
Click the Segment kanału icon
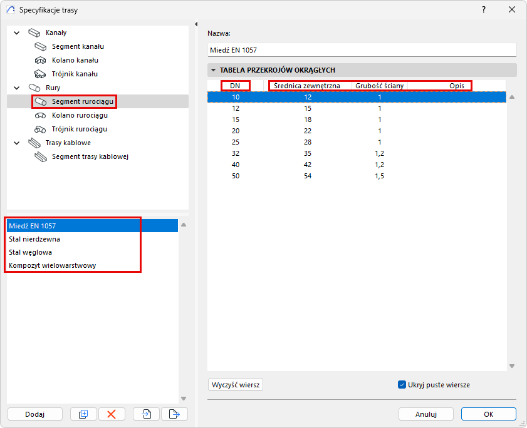[41, 46]
